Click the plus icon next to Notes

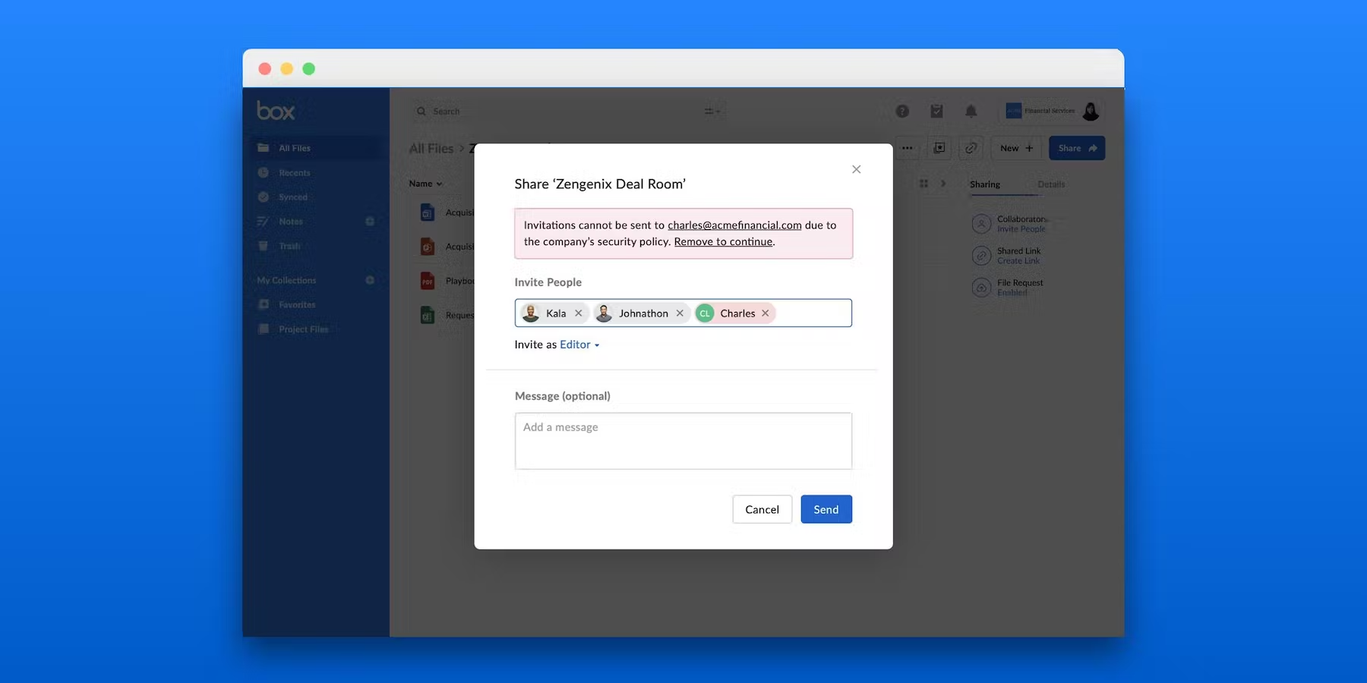pyautogui.click(x=370, y=221)
